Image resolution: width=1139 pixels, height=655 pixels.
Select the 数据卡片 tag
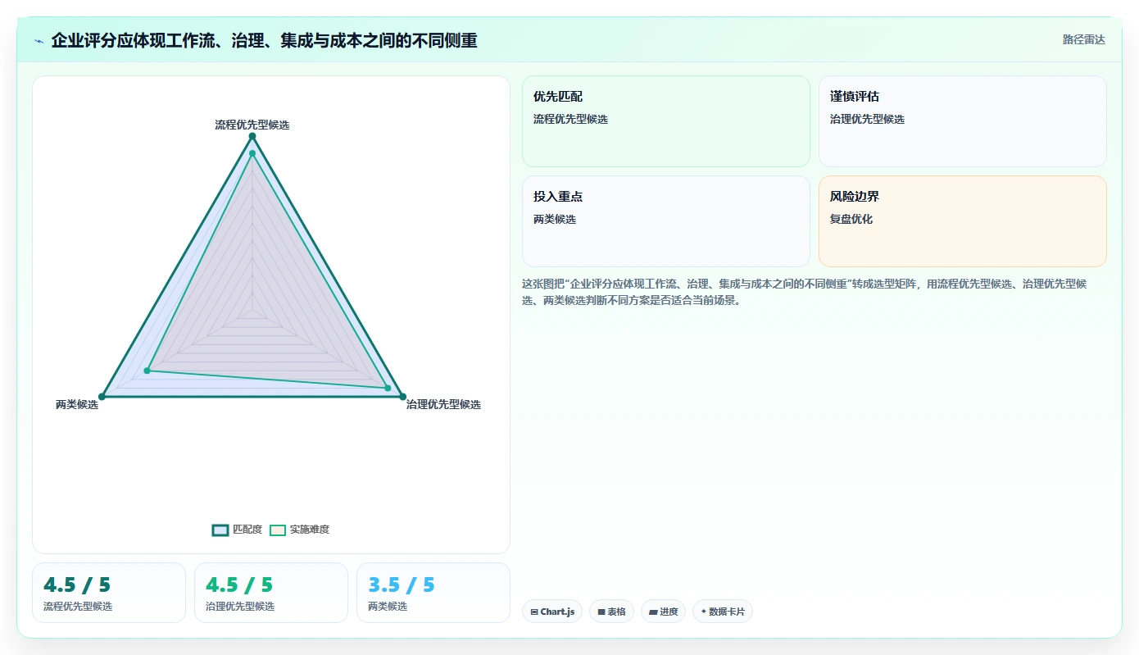tap(722, 612)
